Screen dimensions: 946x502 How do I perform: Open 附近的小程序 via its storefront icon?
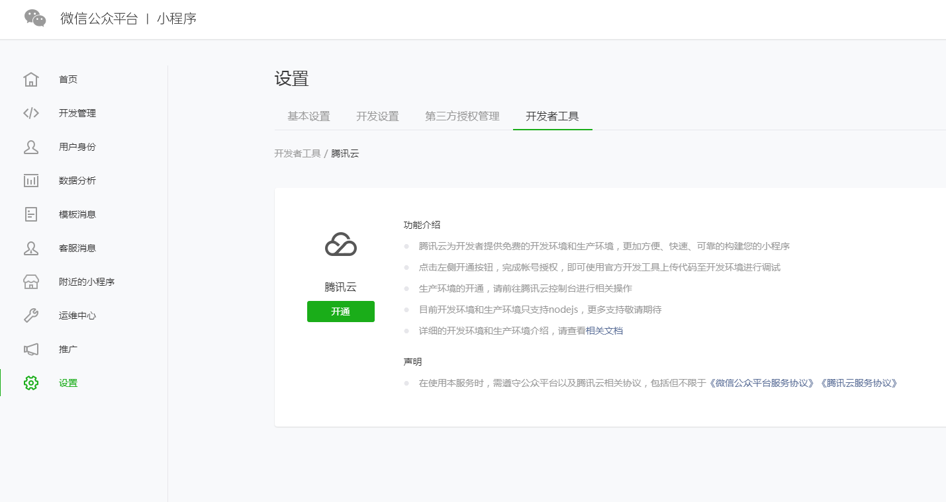[x=31, y=282]
